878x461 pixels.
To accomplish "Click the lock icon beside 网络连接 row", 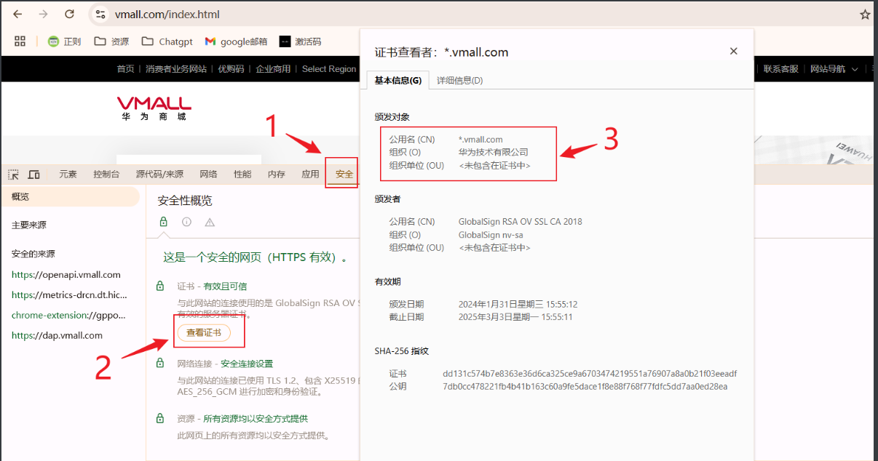I will coord(160,364).
